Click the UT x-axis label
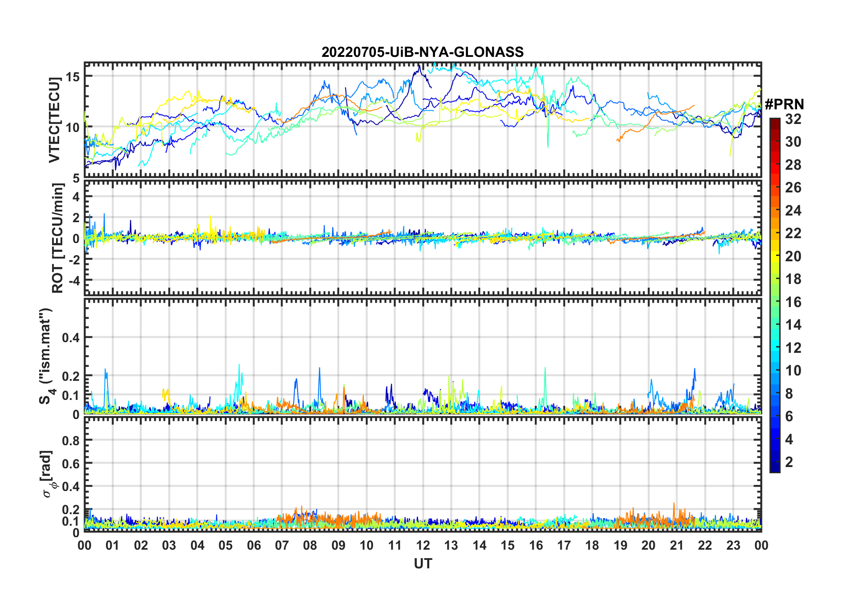Screen dimensions: 846x591 pyautogui.click(x=423, y=564)
